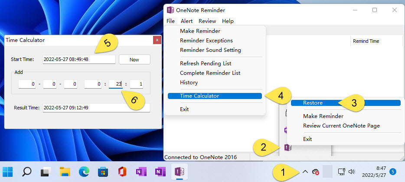The image size is (405, 182).
Task: Choose Make Reminder in File menu
Action: (215, 31)
